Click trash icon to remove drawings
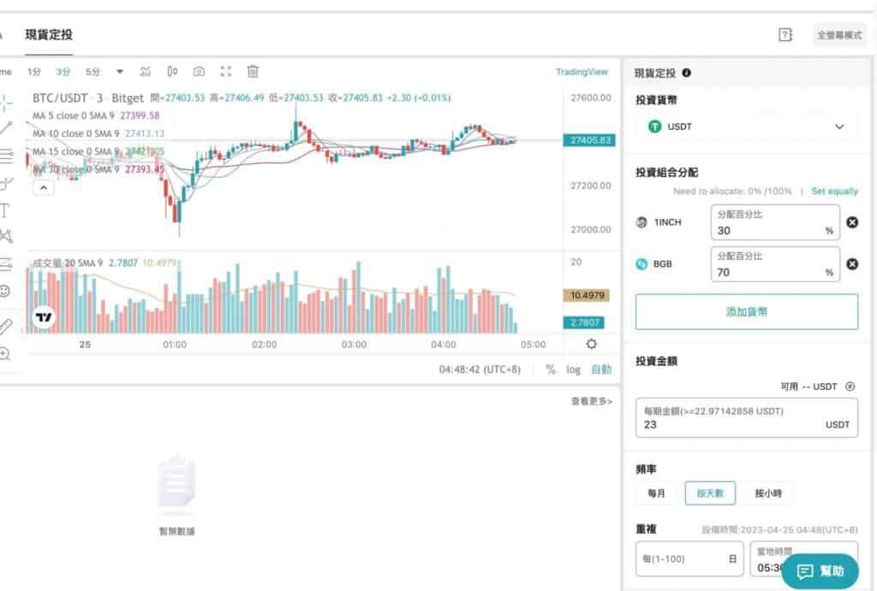 pos(253,72)
